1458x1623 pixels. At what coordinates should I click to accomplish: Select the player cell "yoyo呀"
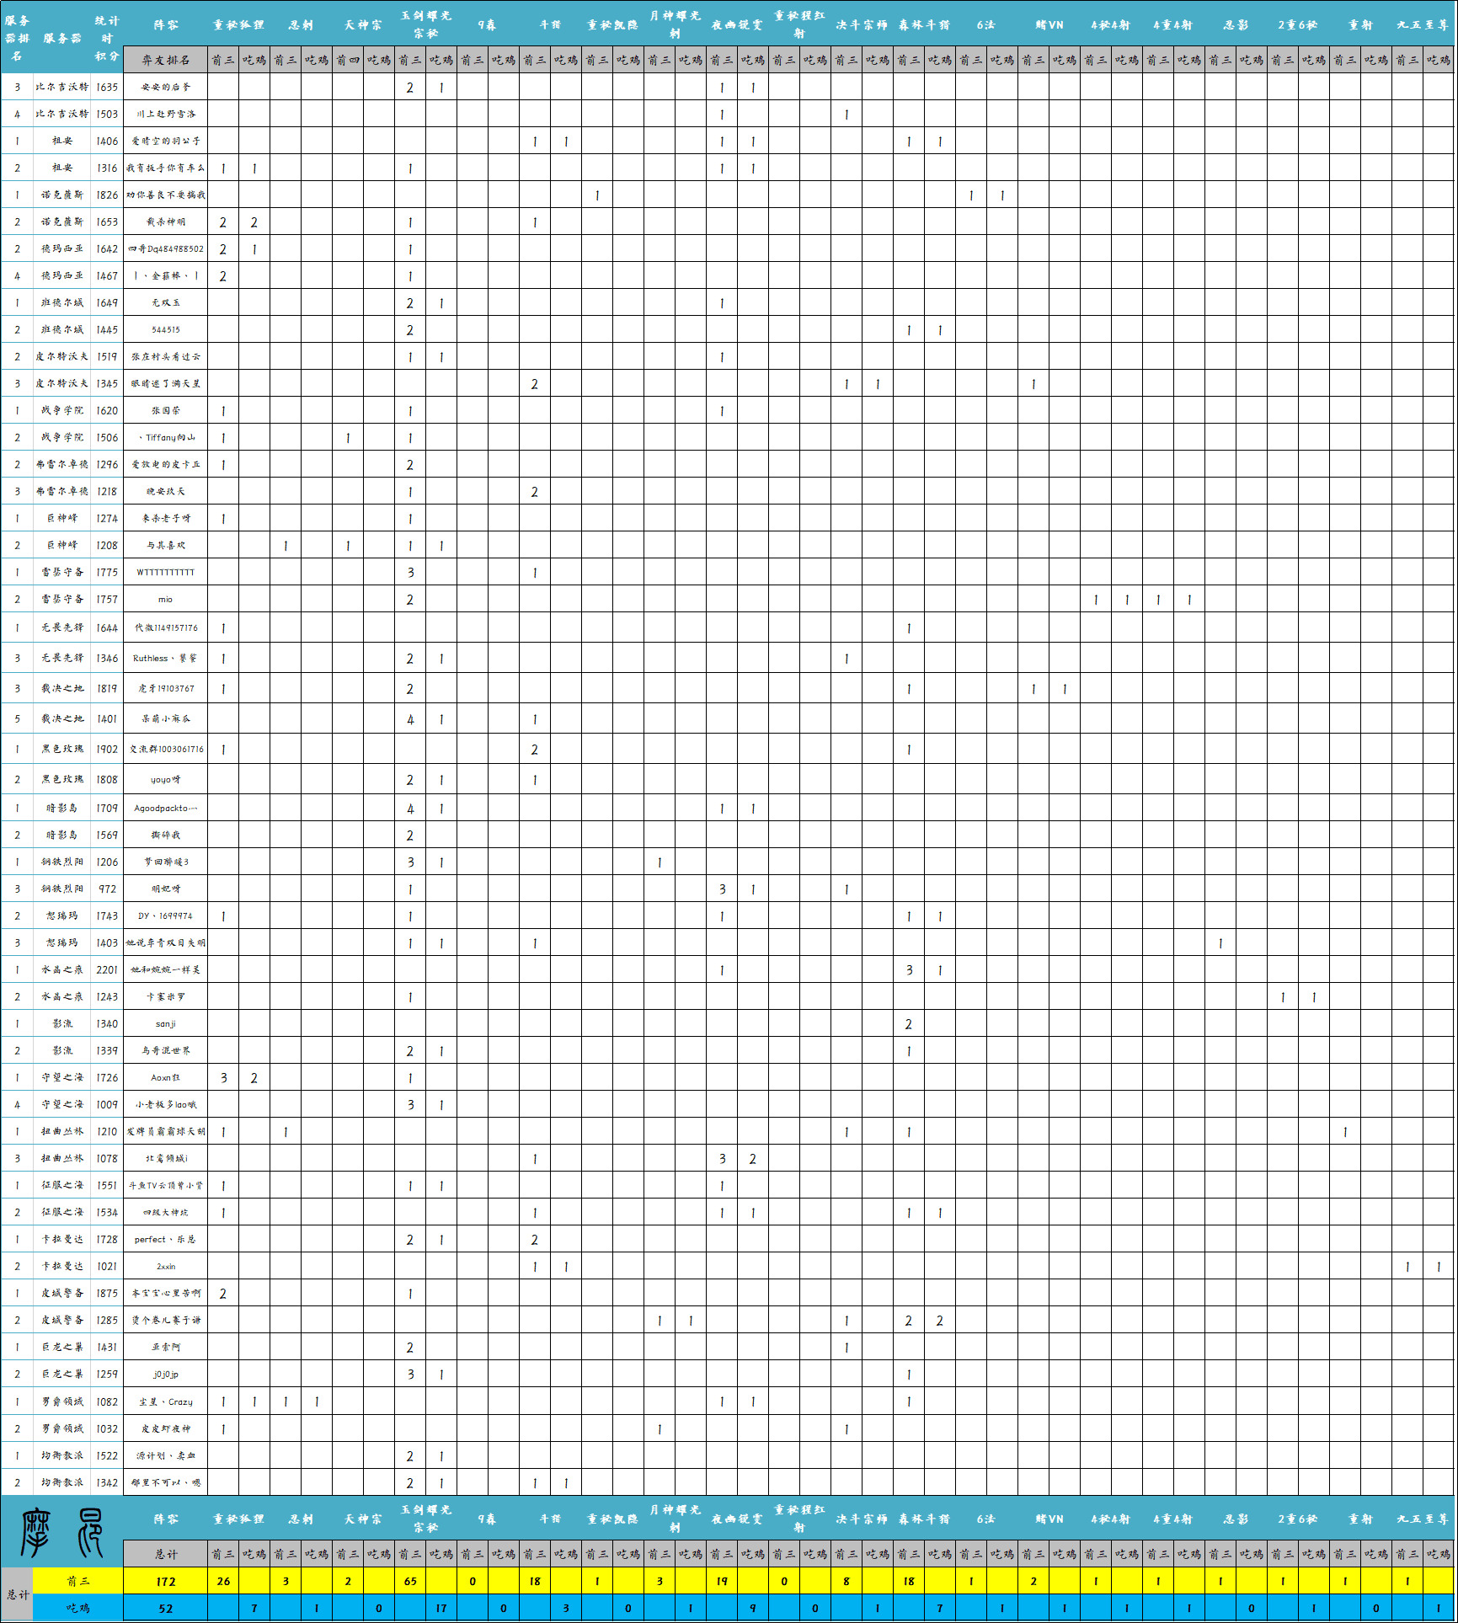165,780
